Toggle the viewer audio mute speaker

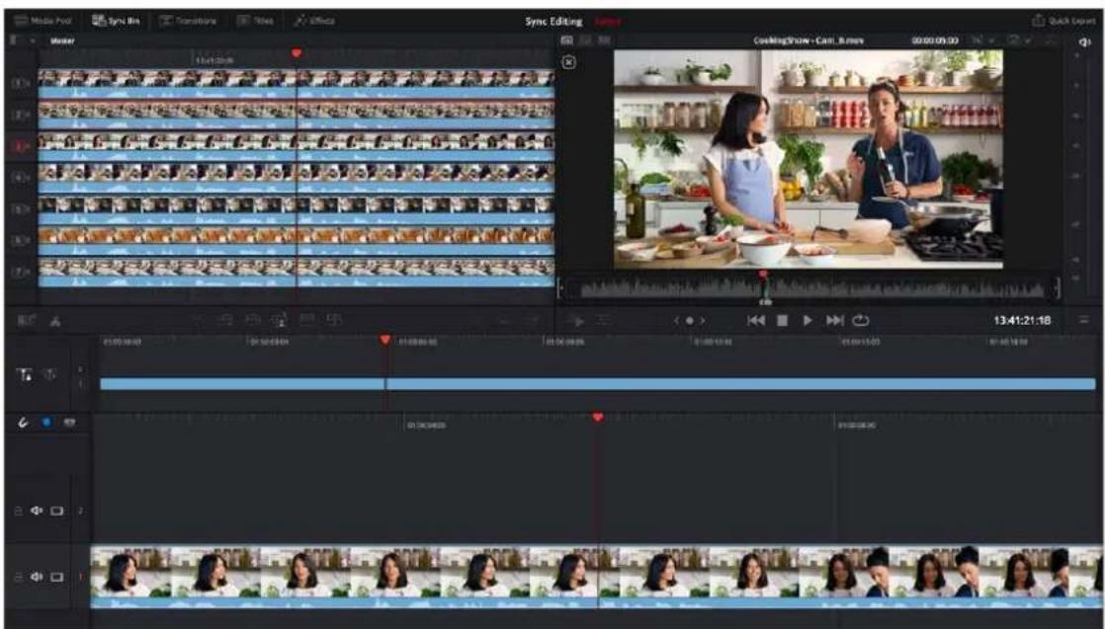click(x=1084, y=42)
